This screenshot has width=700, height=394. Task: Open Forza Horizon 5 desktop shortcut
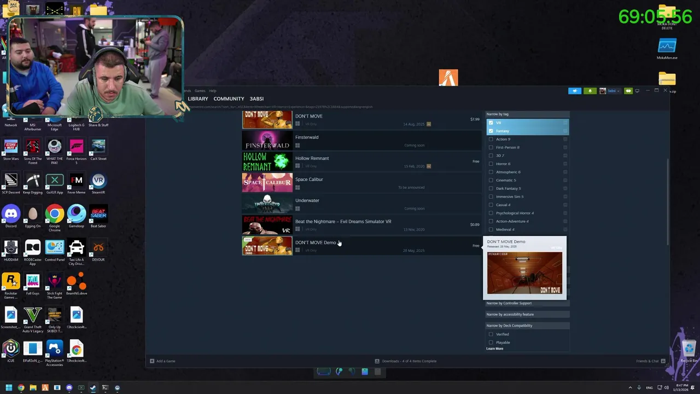point(77,151)
